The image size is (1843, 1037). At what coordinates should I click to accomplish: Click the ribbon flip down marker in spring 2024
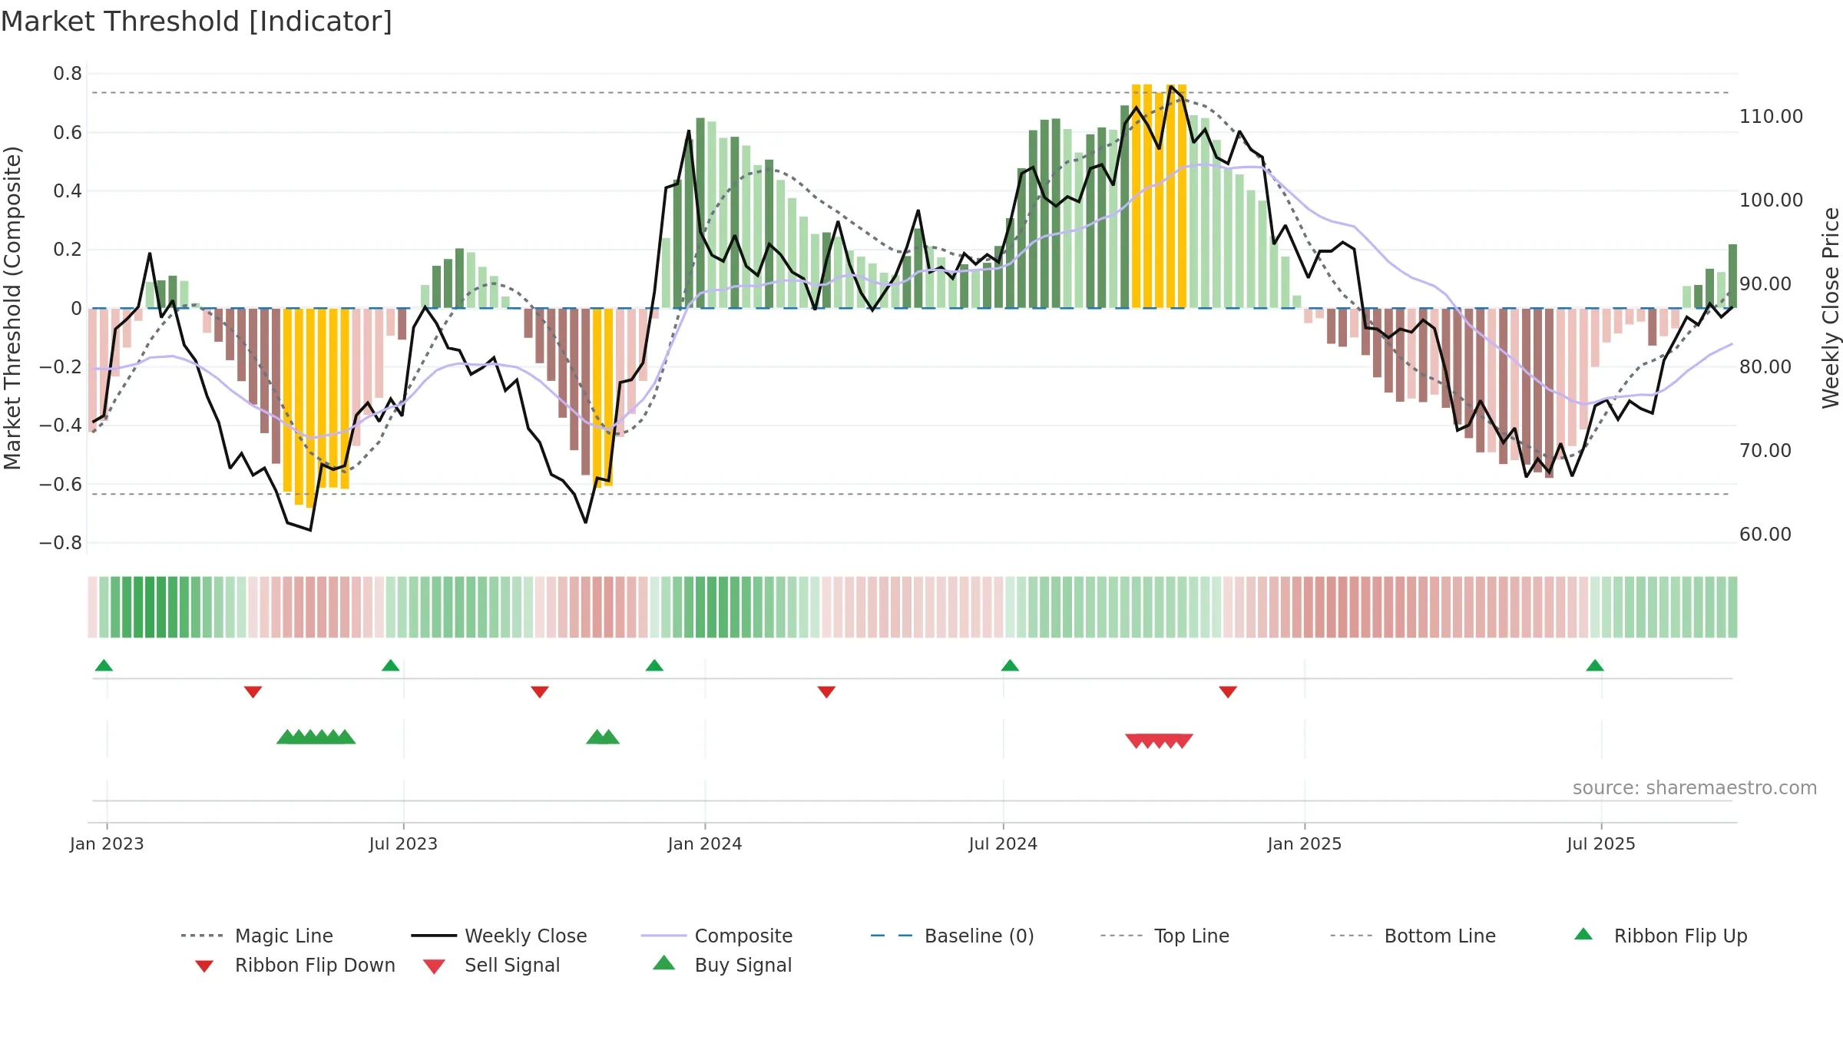pos(826,692)
